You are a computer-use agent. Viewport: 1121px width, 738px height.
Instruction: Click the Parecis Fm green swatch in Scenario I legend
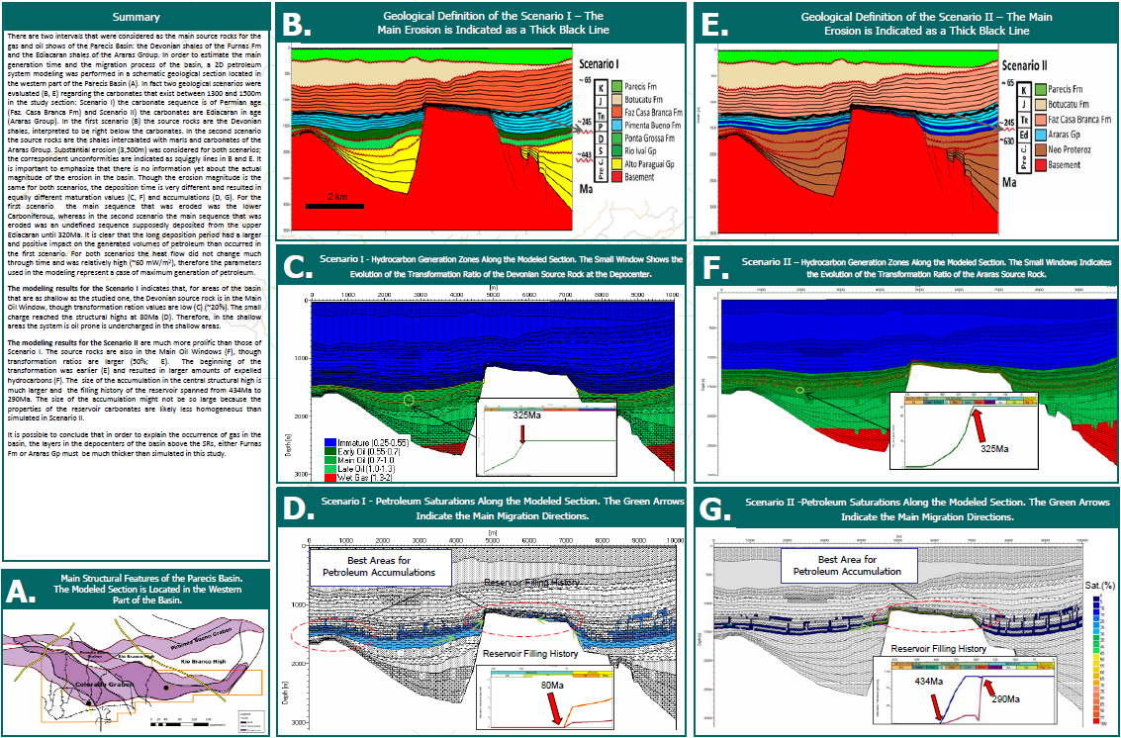click(x=615, y=88)
